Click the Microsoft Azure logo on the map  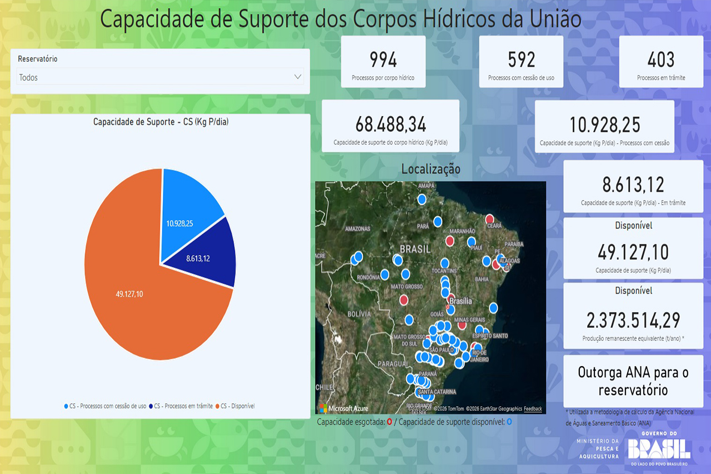click(x=343, y=408)
